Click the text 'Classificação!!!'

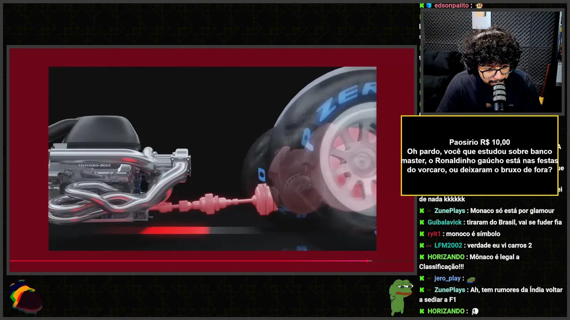tap(441, 267)
